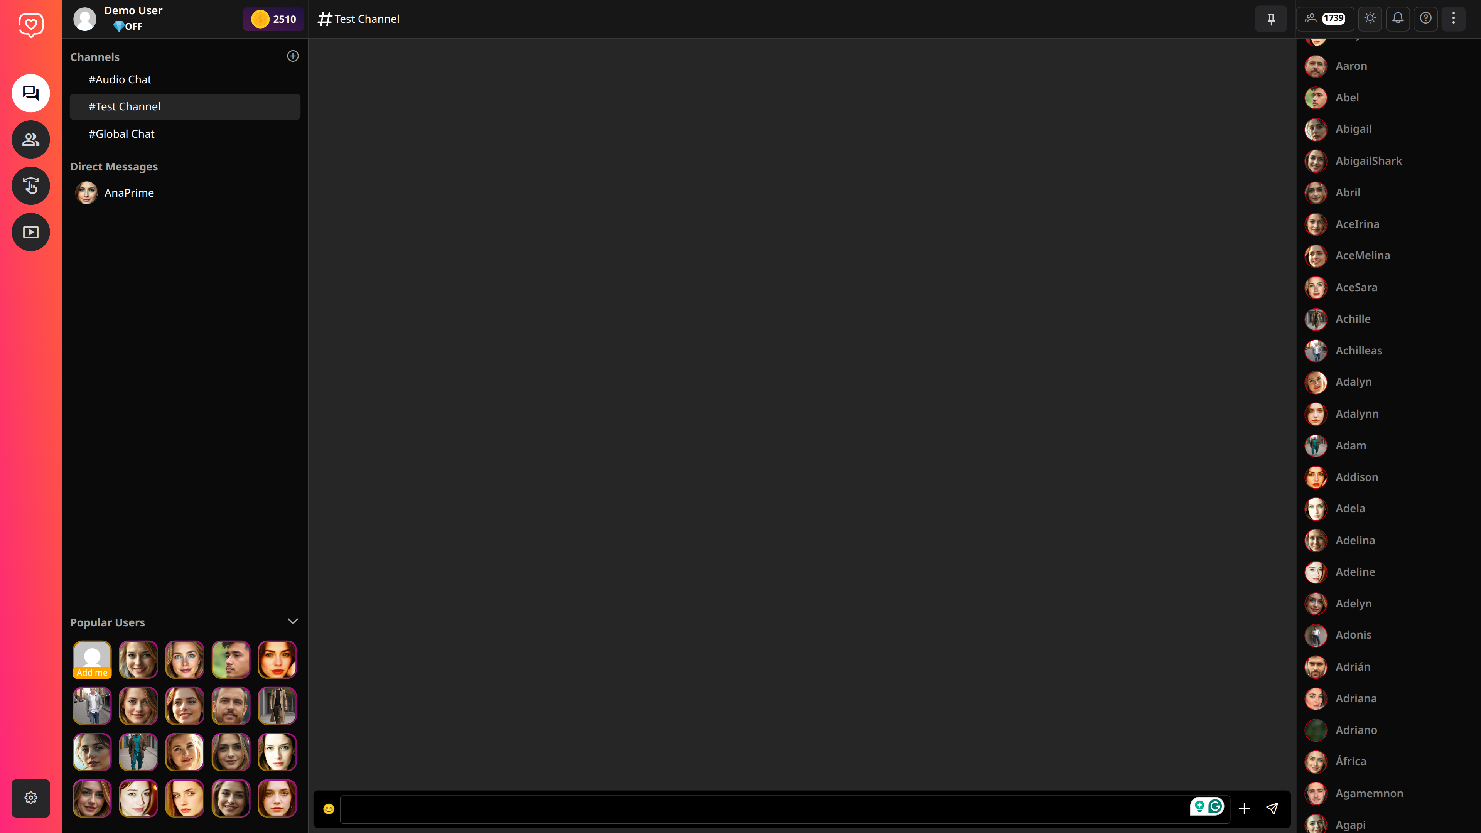1481x833 pixels.
Task: Select #Test Channel in channel list
Action: (185, 107)
